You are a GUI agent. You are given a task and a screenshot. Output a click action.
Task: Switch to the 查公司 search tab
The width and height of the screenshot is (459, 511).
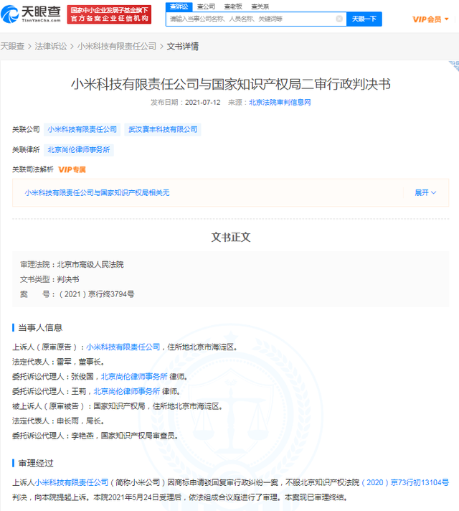206,6
